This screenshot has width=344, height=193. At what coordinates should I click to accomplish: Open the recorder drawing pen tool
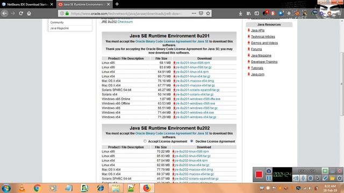[x=325, y=178]
